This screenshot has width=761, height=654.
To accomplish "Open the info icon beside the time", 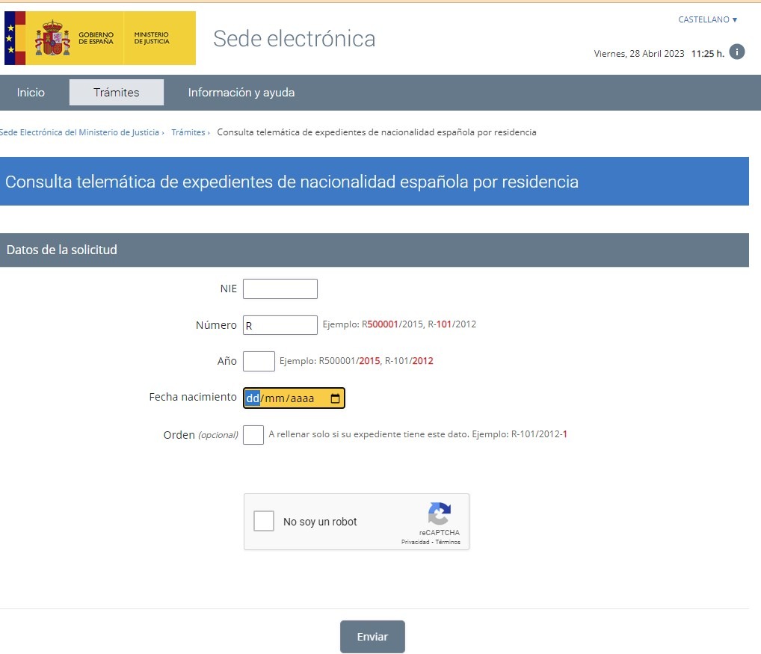I will click(x=737, y=52).
